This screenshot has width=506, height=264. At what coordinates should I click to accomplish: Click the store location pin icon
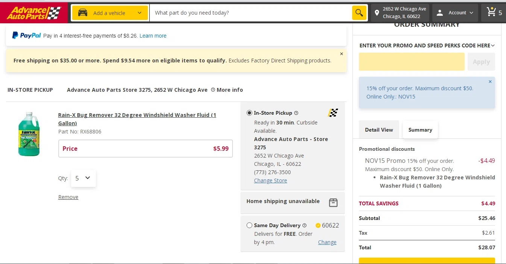(377, 13)
